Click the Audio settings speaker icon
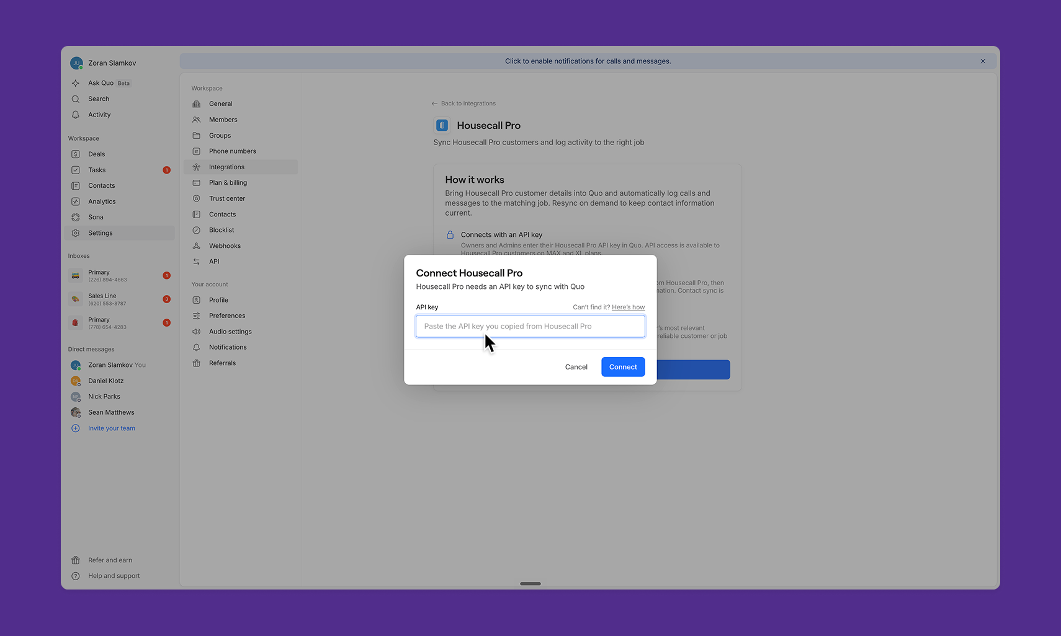 pyautogui.click(x=197, y=332)
